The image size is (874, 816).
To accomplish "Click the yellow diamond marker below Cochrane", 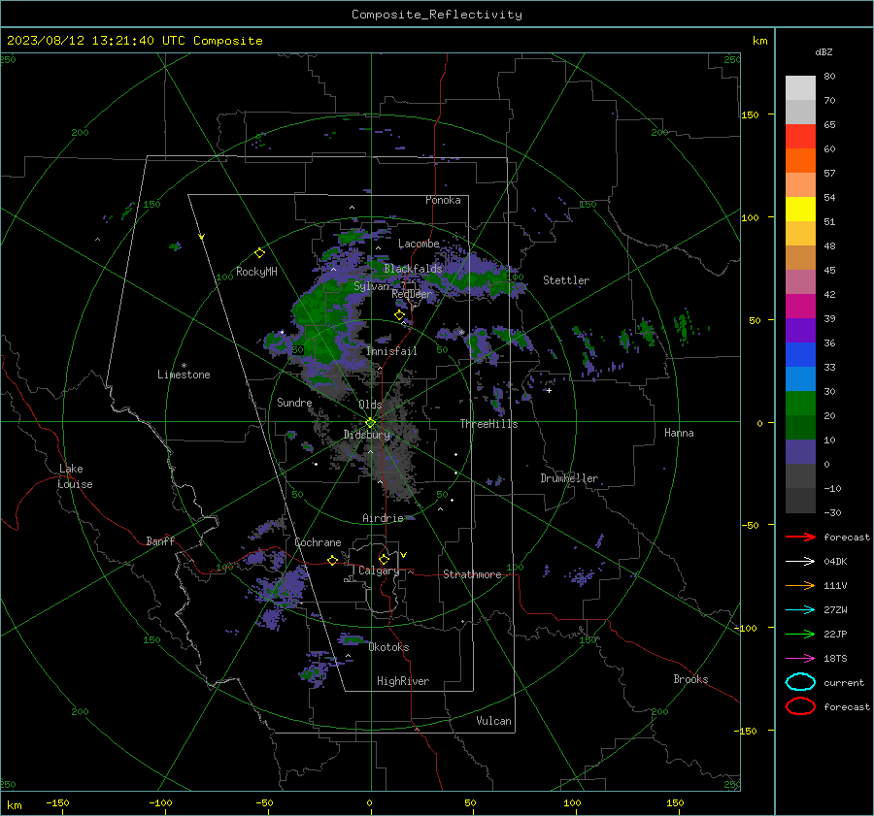I will [332, 560].
